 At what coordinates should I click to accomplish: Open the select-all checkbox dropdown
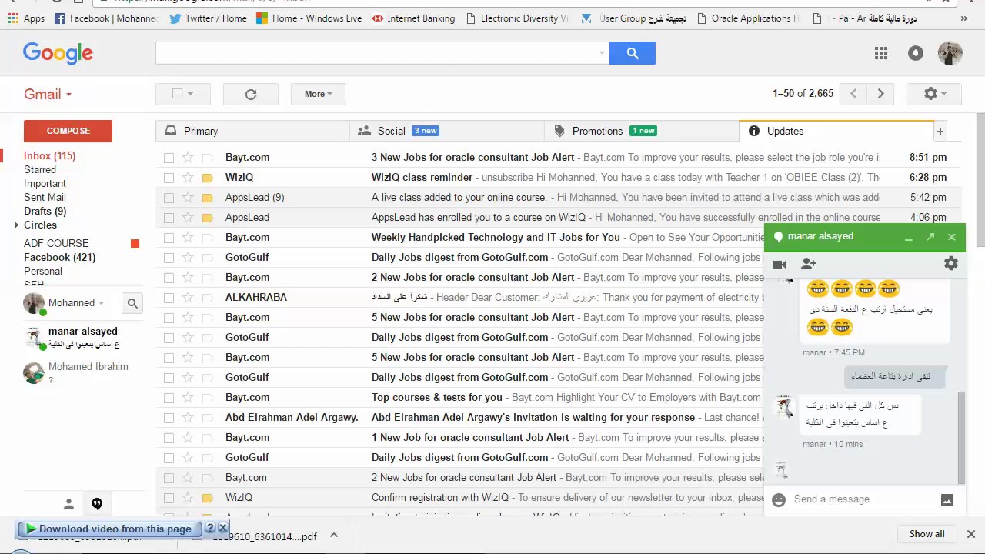point(183,94)
